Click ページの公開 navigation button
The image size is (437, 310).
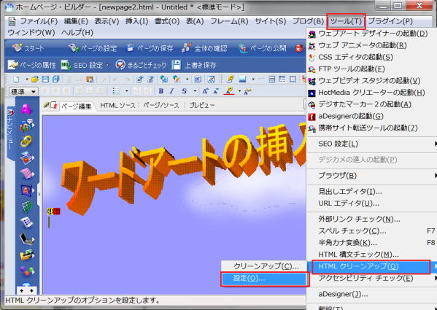(x=263, y=48)
